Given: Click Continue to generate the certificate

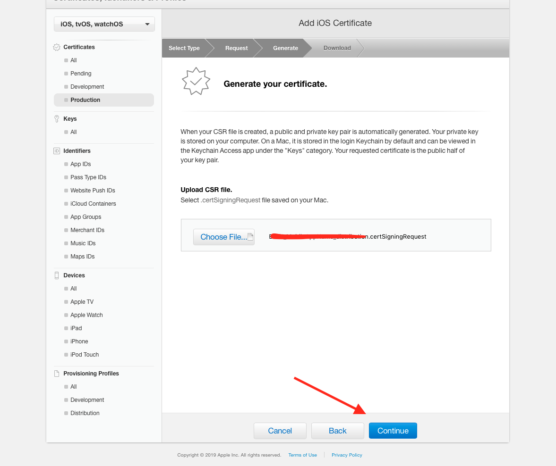Looking at the screenshot, I should point(393,431).
